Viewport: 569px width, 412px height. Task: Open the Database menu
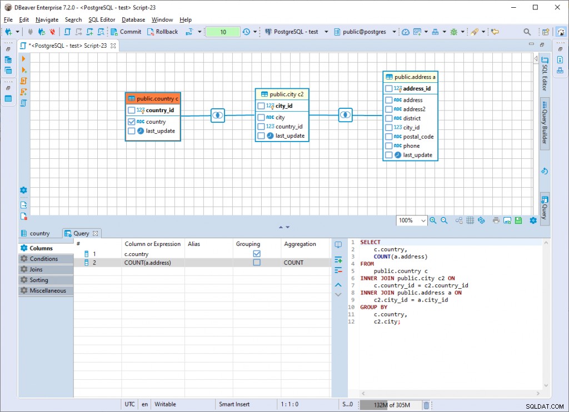click(x=133, y=19)
